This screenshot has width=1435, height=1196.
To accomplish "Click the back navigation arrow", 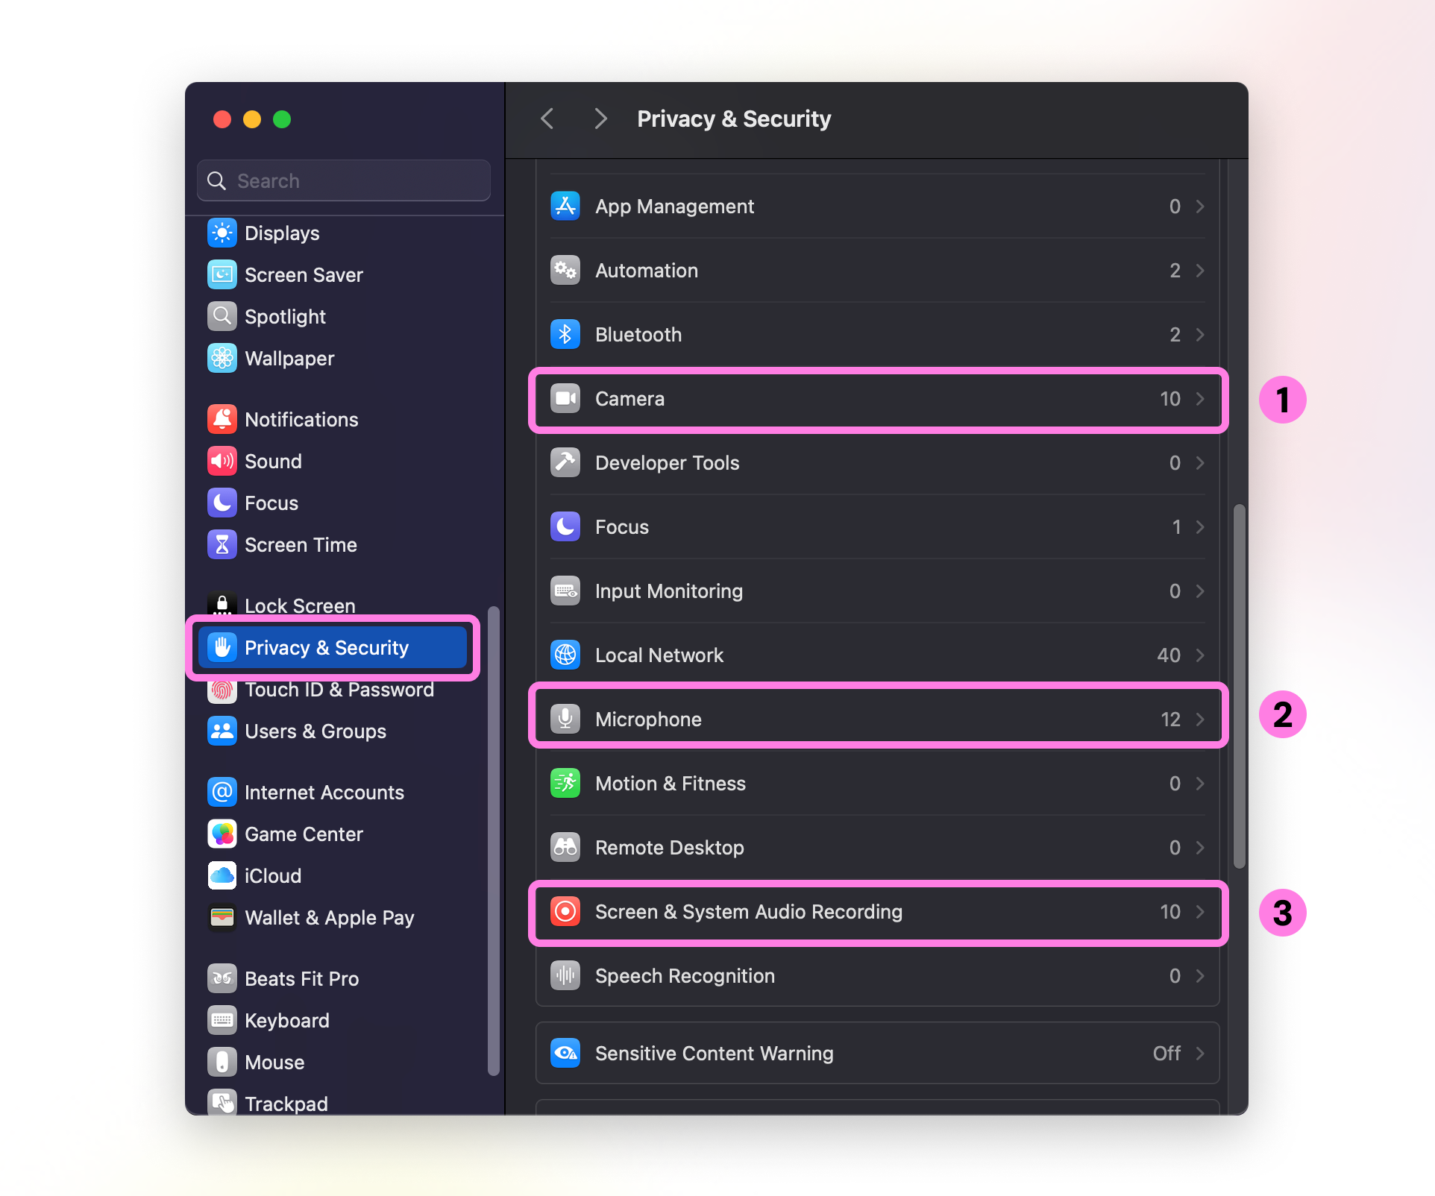I will click(547, 119).
